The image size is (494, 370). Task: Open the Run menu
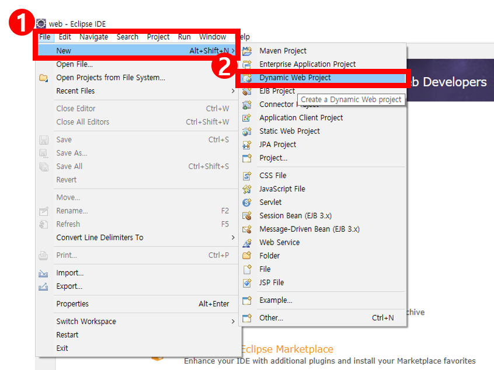[x=185, y=37]
